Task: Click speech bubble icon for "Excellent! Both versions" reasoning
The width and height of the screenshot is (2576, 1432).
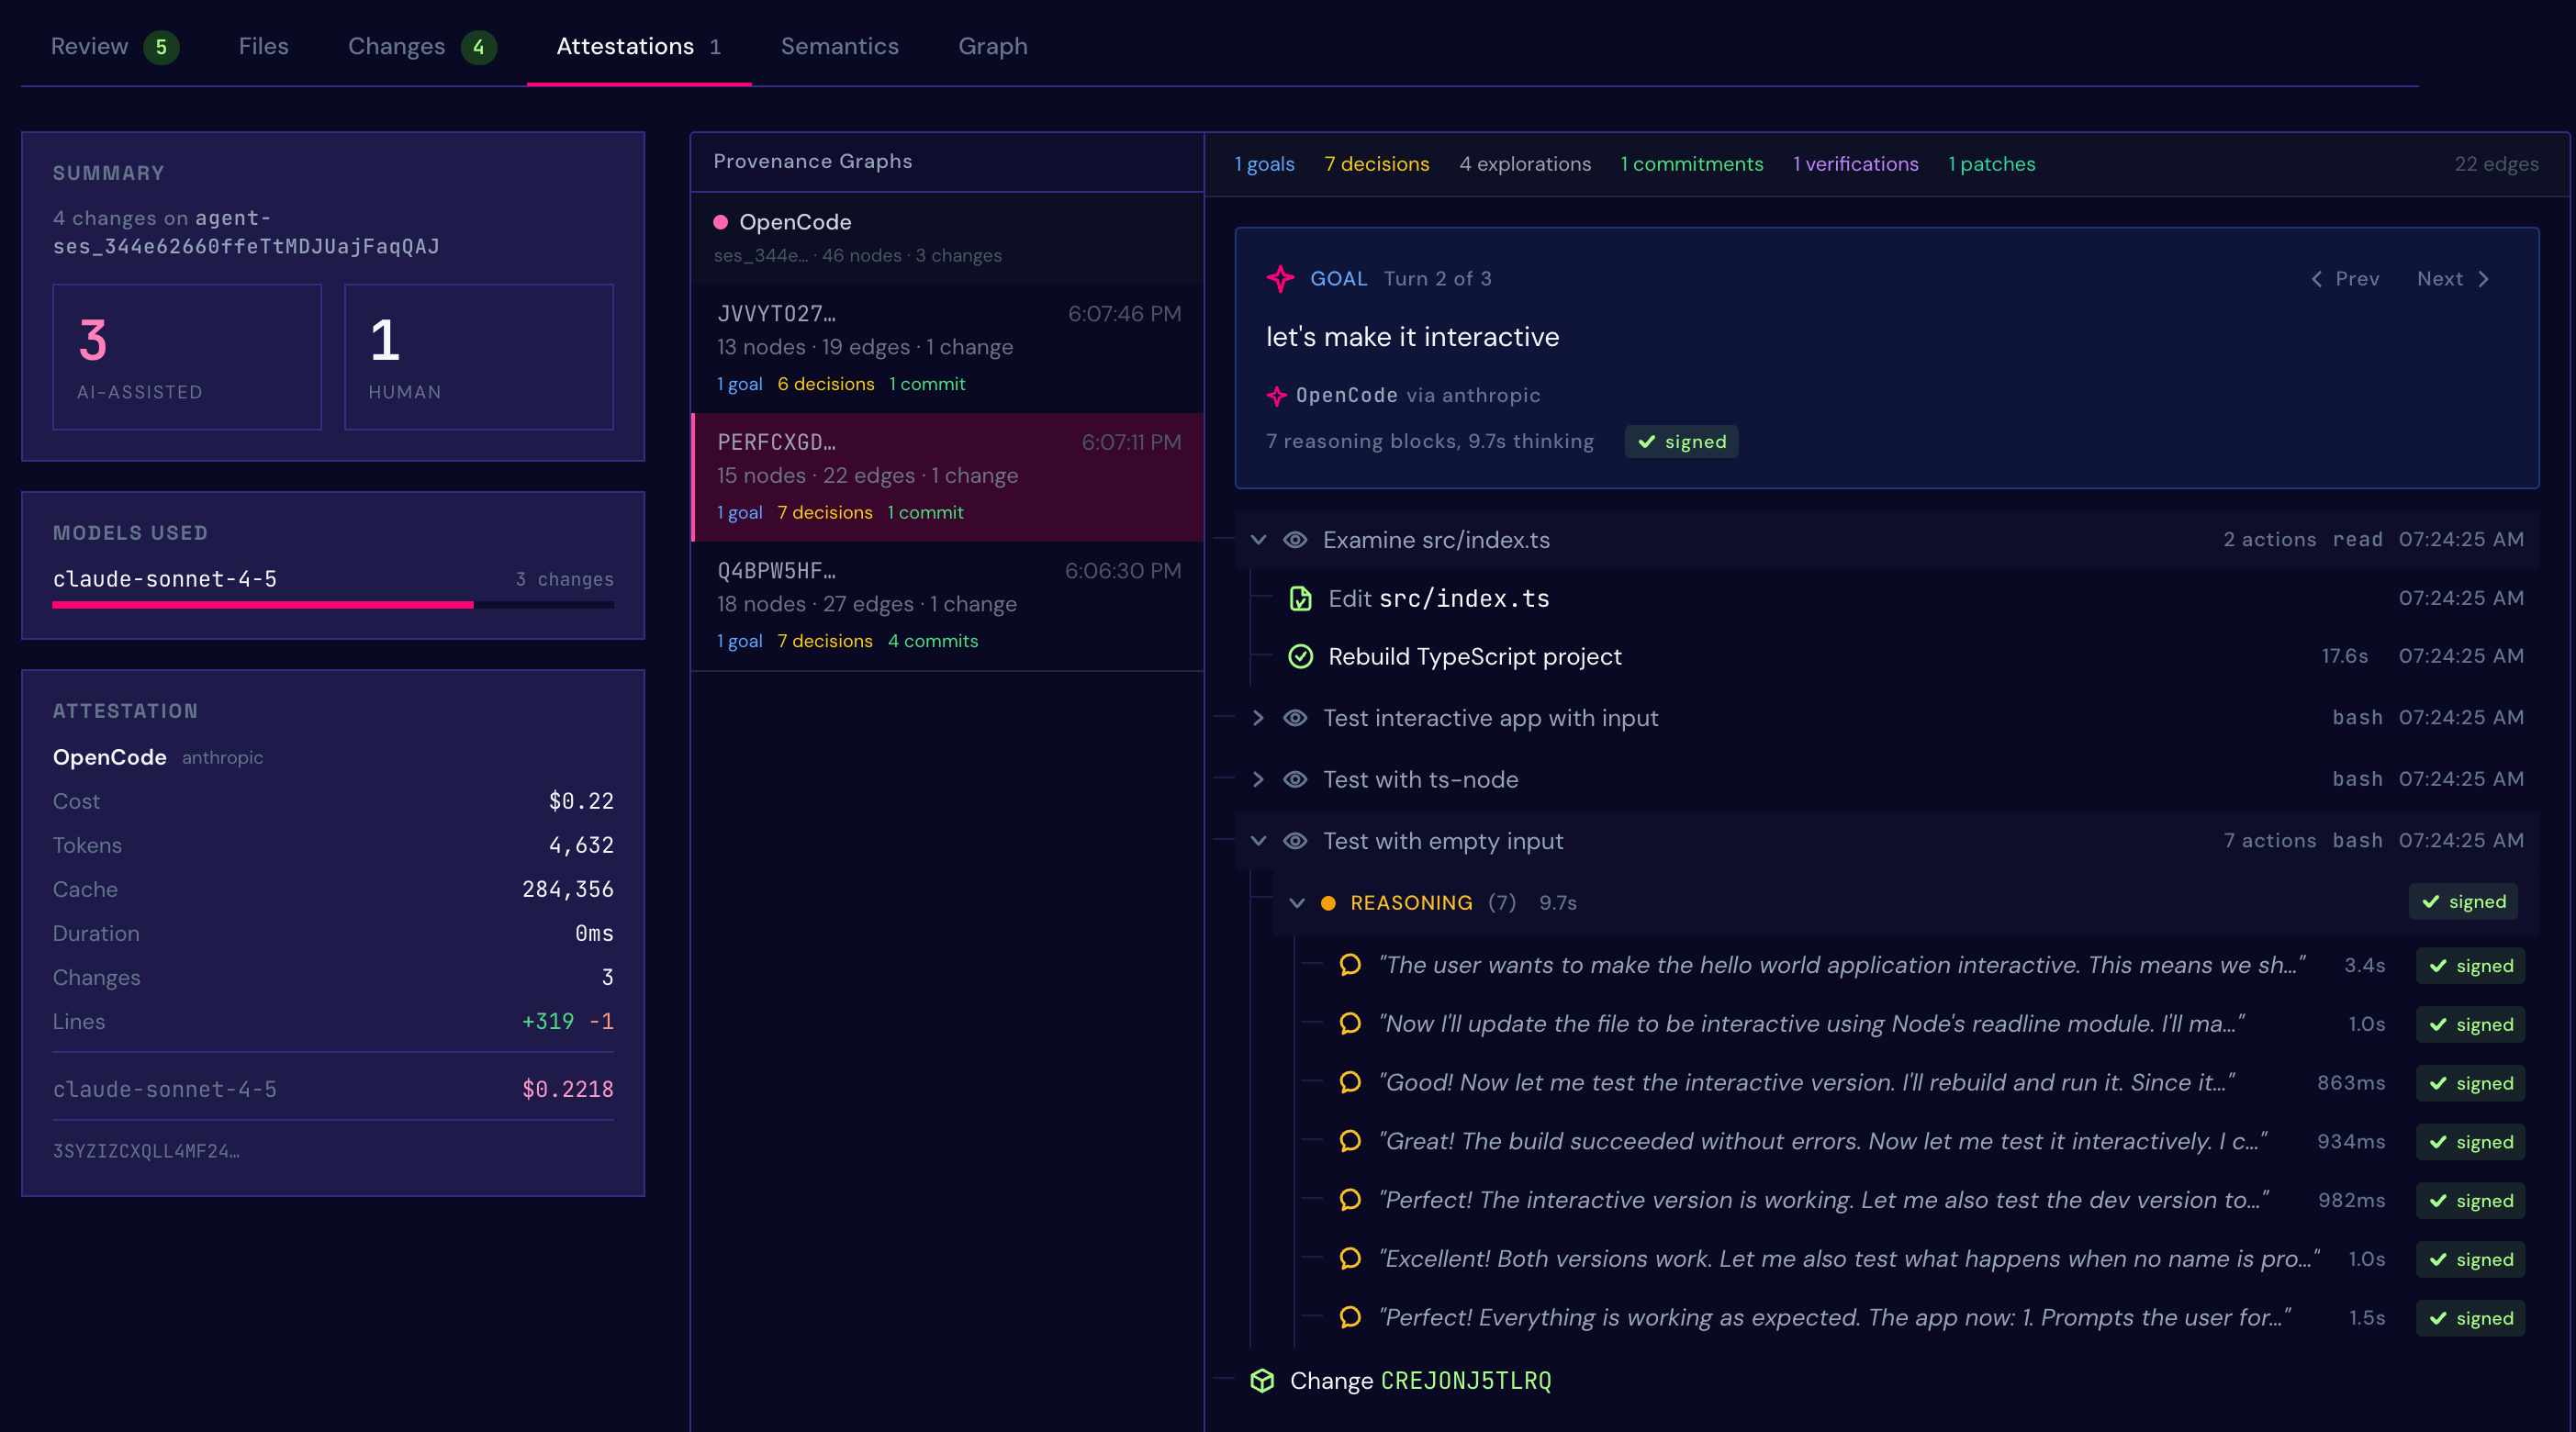Action: click(1350, 1259)
